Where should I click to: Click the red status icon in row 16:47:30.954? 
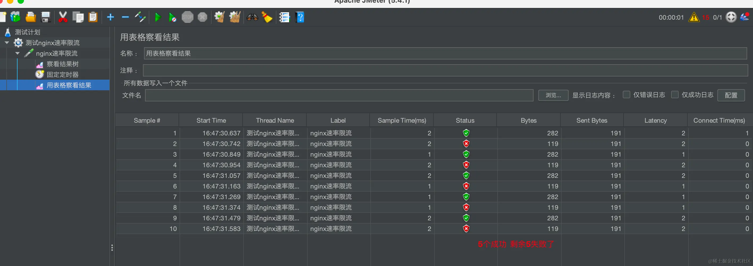tap(466, 165)
